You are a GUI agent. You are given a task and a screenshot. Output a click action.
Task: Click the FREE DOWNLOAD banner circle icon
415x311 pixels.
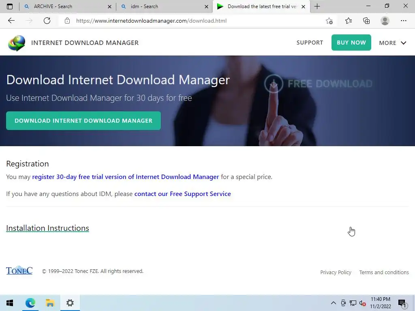point(274,83)
